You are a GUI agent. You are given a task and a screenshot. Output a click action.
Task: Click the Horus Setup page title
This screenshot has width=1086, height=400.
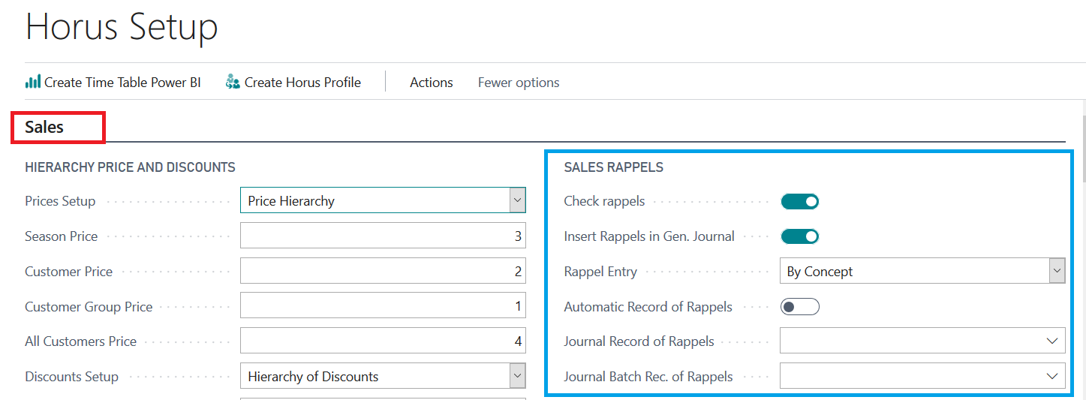(122, 27)
